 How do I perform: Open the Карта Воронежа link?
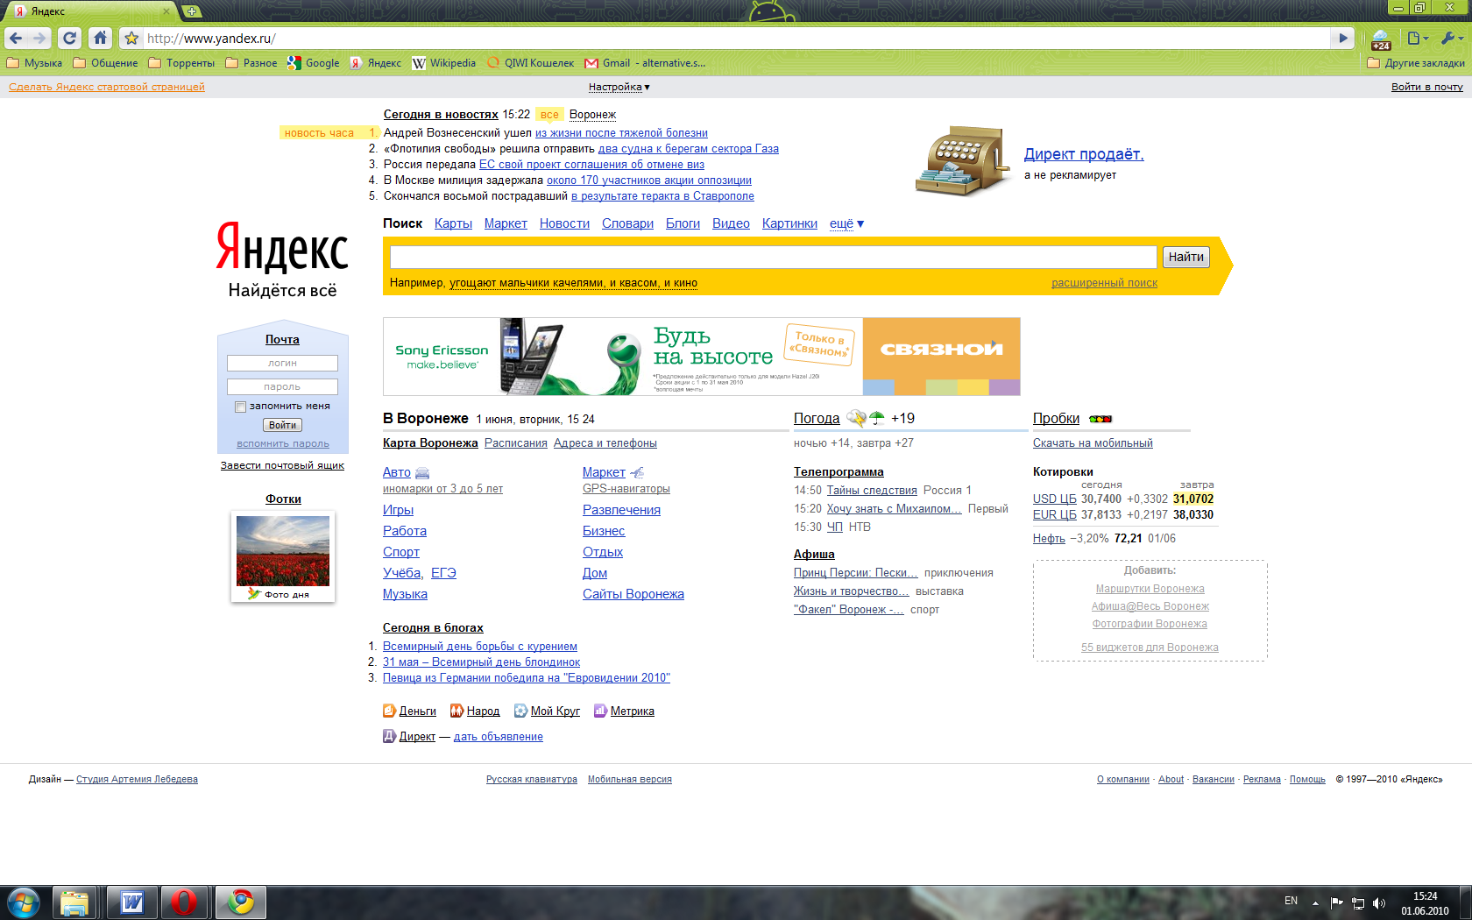(x=430, y=443)
